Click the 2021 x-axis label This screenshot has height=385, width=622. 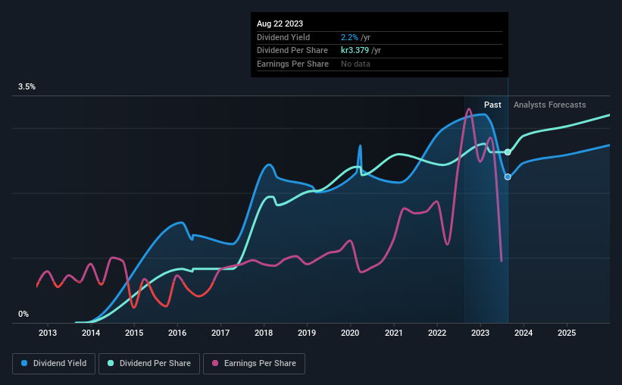(x=394, y=333)
